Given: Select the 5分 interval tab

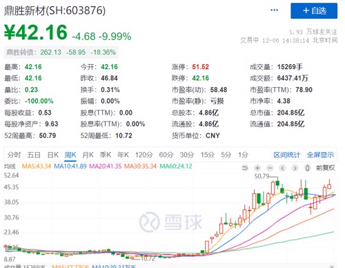Looking at the screenshot, I should click(x=226, y=155).
